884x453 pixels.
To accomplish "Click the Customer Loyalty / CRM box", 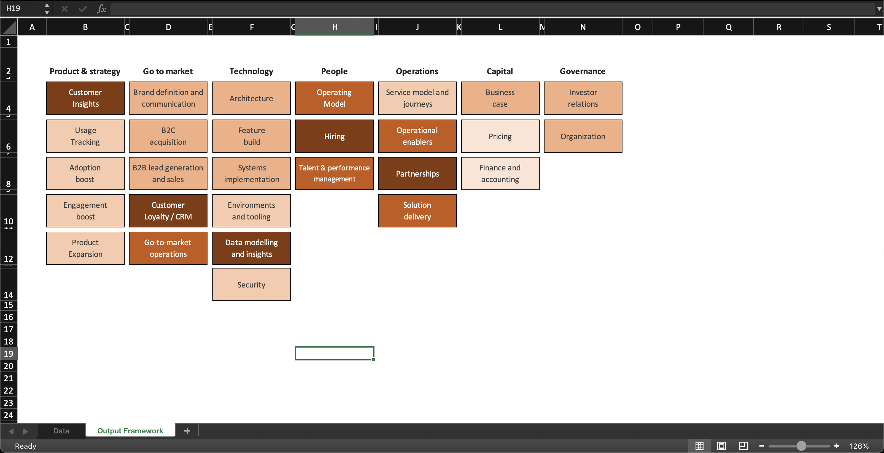I will (x=168, y=211).
